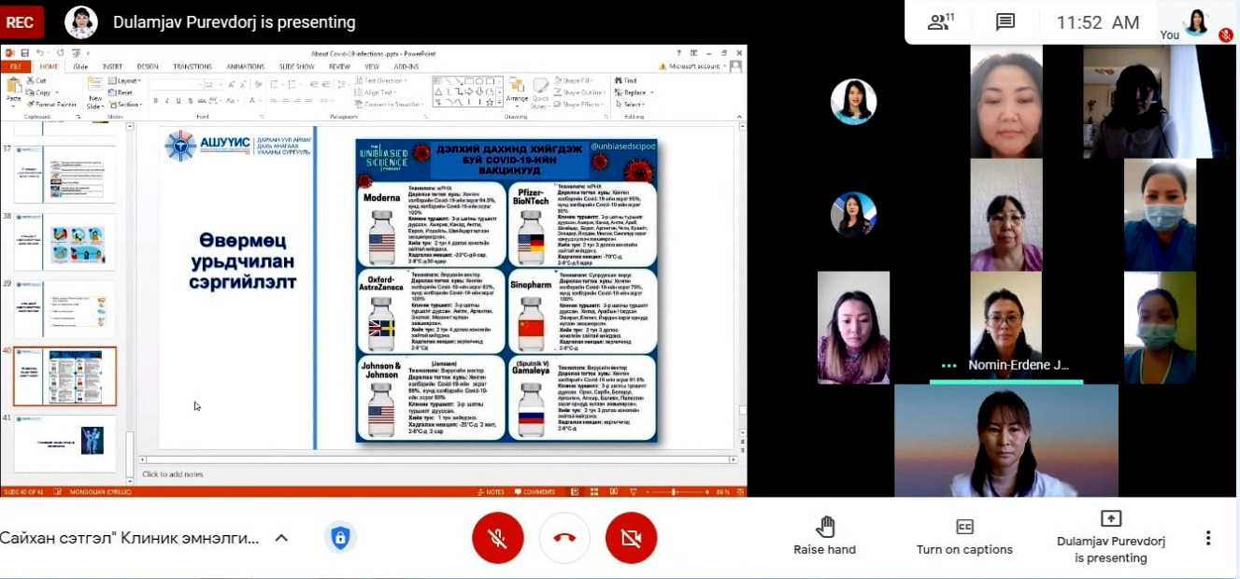The image size is (1240, 579).
Task: Open the Shape Outline dropdown
Action: (581, 92)
